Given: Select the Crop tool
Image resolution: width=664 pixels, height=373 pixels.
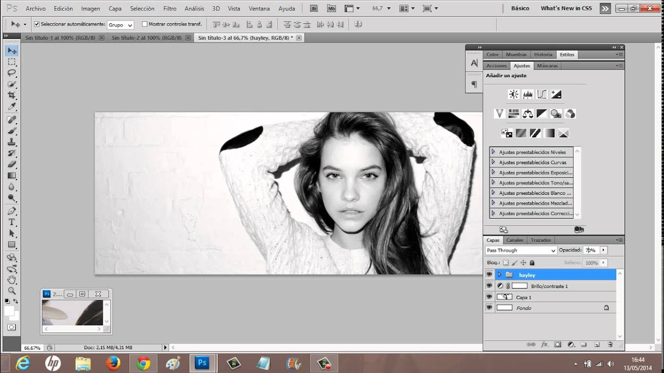Looking at the screenshot, I should [11, 95].
